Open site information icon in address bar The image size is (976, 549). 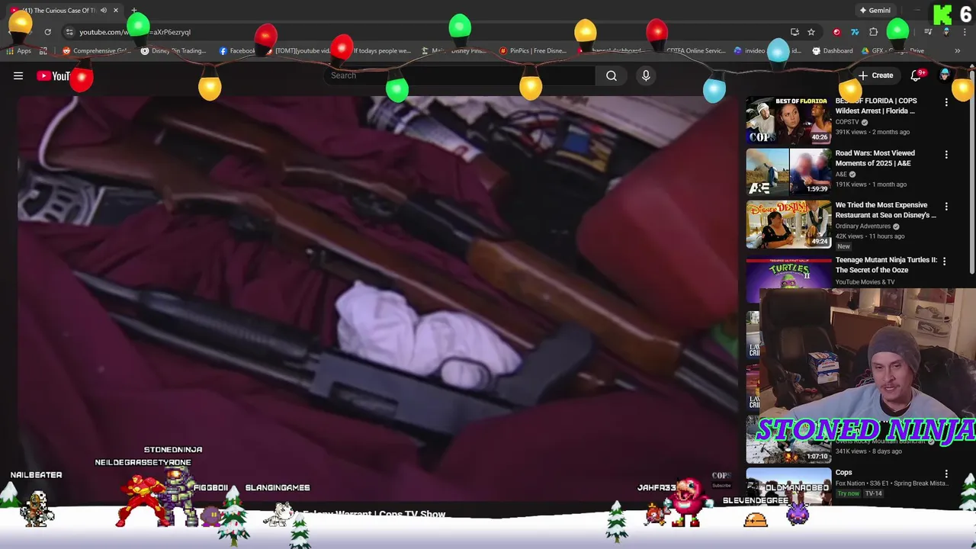tap(69, 32)
